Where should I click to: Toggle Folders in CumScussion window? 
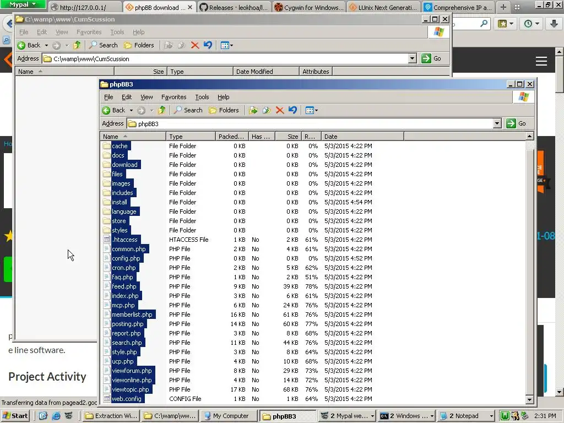click(x=139, y=45)
